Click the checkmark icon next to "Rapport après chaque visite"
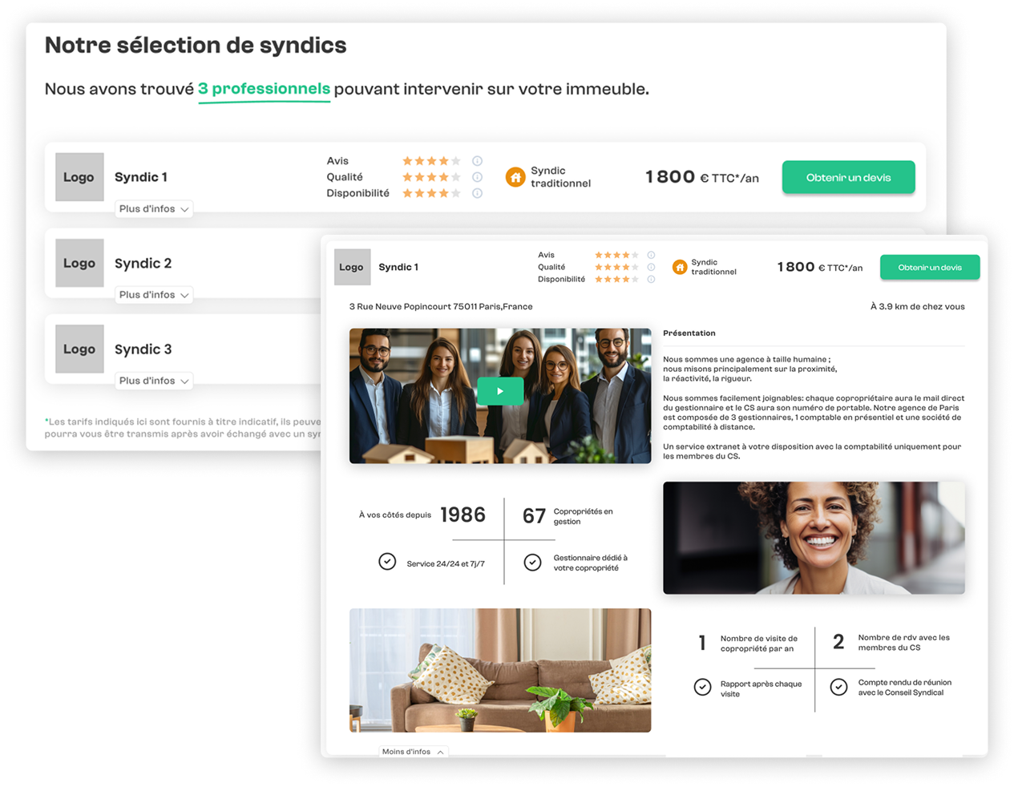 (703, 687)
